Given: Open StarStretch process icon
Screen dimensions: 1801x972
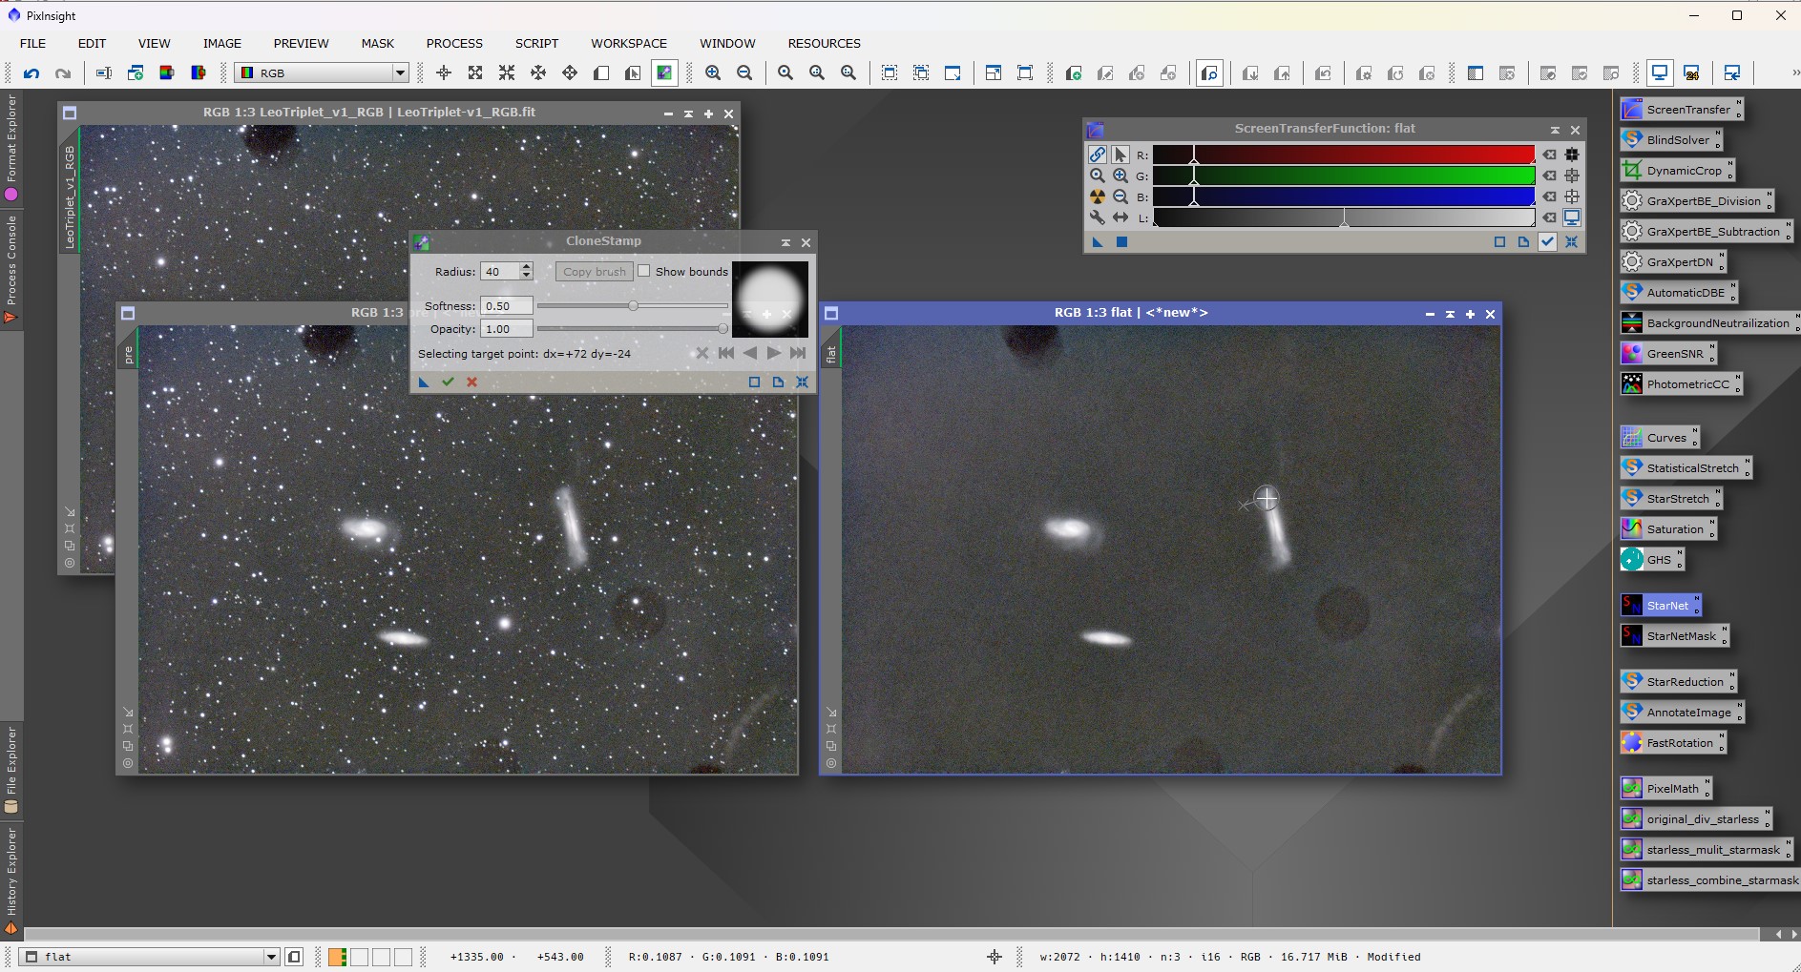Looking at the screenshot, I should (1669, 499).
